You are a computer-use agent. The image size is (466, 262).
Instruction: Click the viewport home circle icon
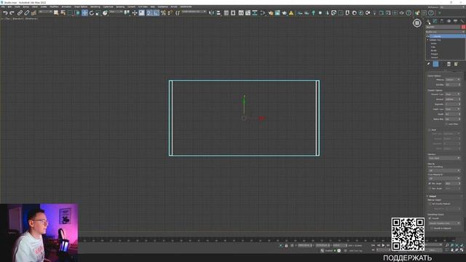(417, 23)
